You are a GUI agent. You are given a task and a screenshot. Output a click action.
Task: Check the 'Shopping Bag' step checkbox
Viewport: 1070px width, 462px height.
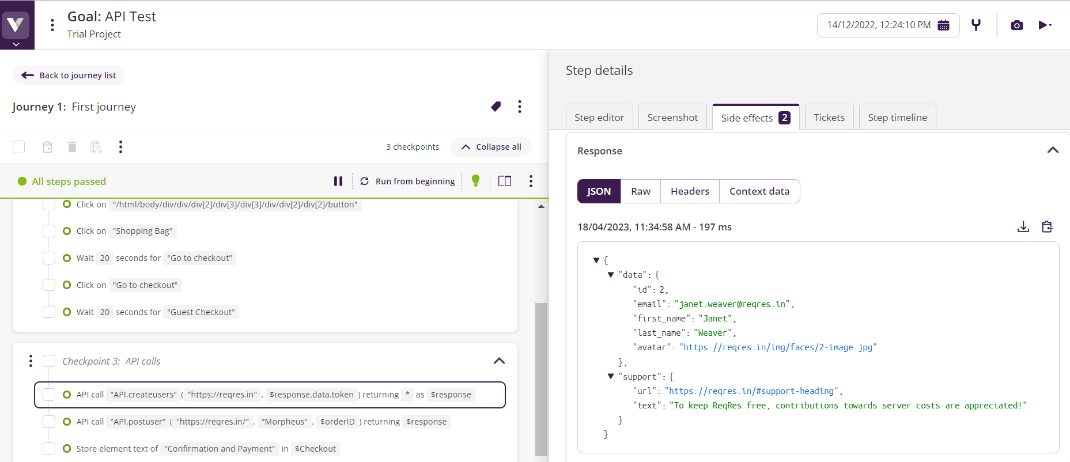[x=49, y=231]
